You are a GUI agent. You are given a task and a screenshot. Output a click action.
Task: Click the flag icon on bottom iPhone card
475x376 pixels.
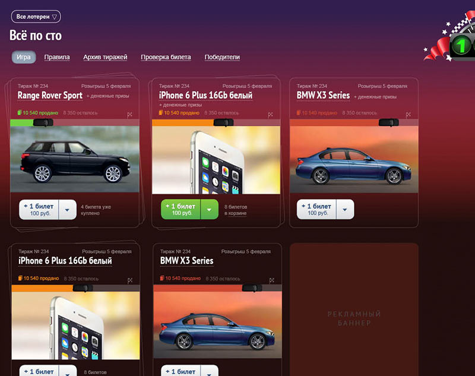click(x=130, y=280)
